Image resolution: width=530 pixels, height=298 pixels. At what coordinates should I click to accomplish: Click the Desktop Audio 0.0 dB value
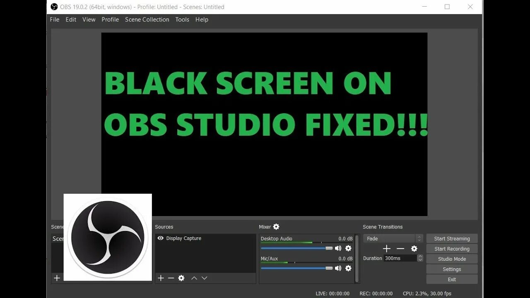[345, 238]
